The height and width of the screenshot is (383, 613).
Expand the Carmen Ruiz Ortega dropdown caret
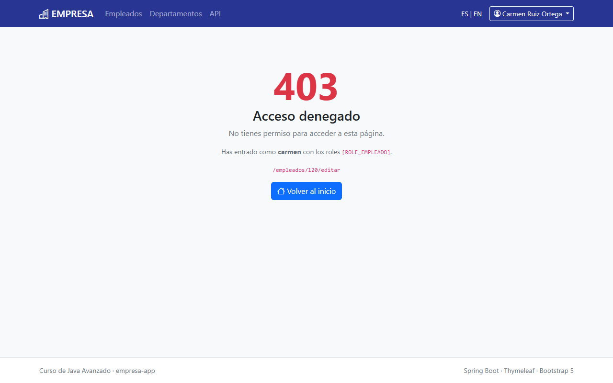coord(568,14)
